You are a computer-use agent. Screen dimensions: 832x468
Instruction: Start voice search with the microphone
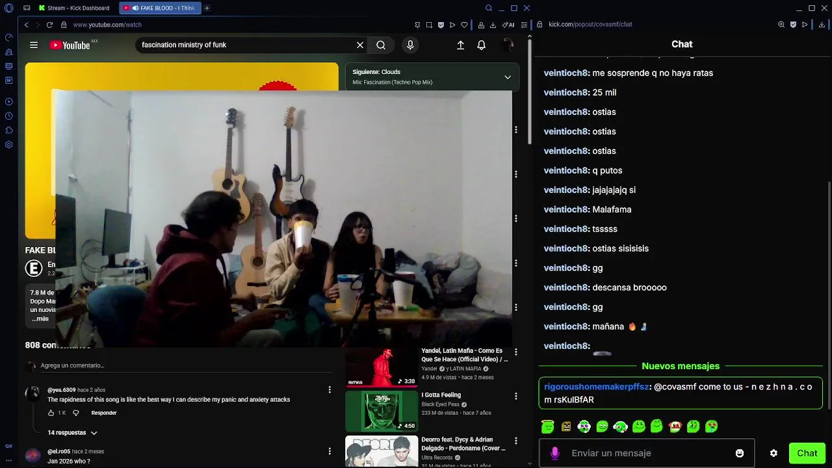click(410, 45)
